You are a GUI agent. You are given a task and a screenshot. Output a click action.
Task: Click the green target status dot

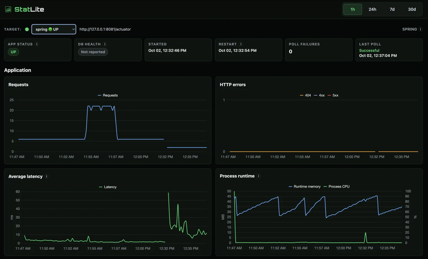27,29
